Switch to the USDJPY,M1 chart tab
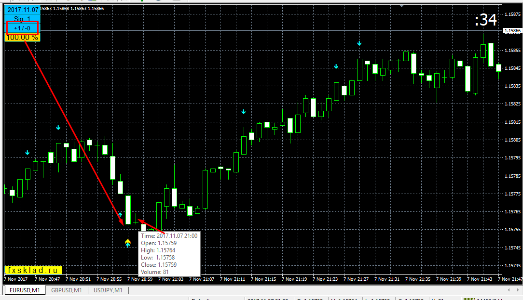Viewport: 523px width, 300px height. point(108,290)
